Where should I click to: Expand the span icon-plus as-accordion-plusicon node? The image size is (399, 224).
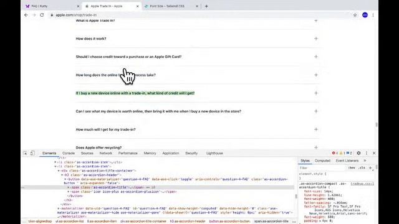pyautogui.click(x=69, y=192)
